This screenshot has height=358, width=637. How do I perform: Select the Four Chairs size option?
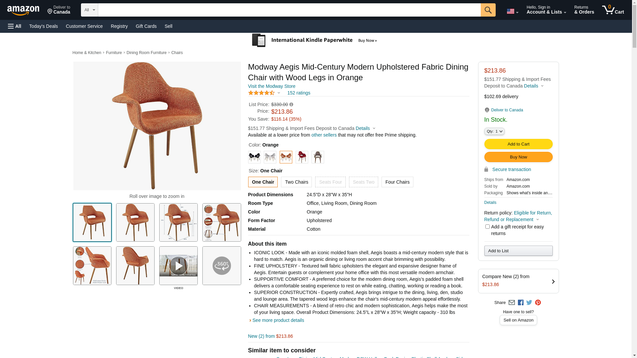coord(397,182)
